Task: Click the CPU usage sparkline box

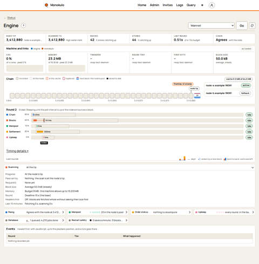Action: click(25, 68)
